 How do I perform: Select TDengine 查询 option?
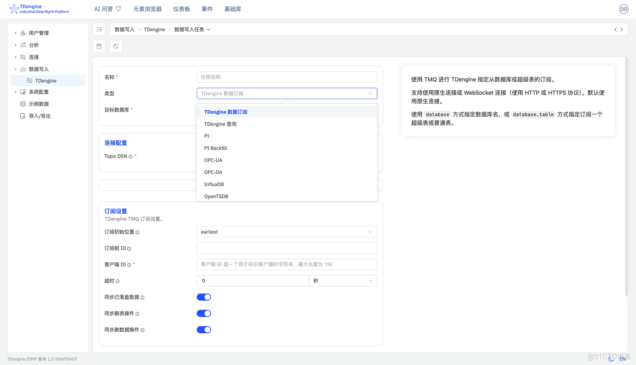(x=287, y=124)
